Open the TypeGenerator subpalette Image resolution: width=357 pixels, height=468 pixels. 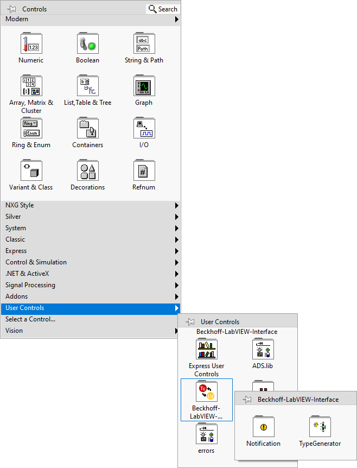coord(320,427)
